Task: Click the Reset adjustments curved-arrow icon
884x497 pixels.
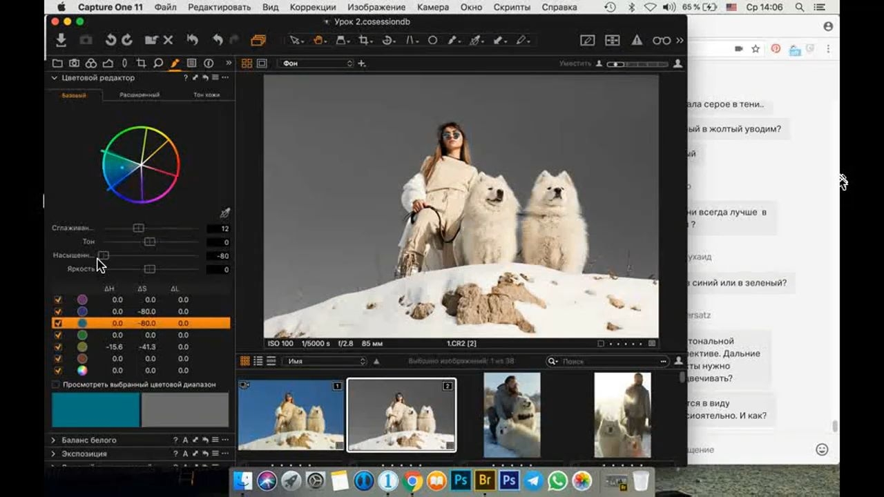Action: coord(193,41)
